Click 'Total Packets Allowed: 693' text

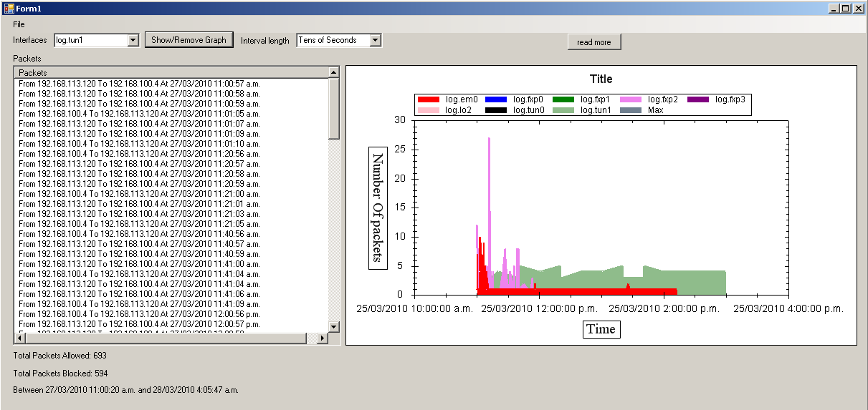59,356
